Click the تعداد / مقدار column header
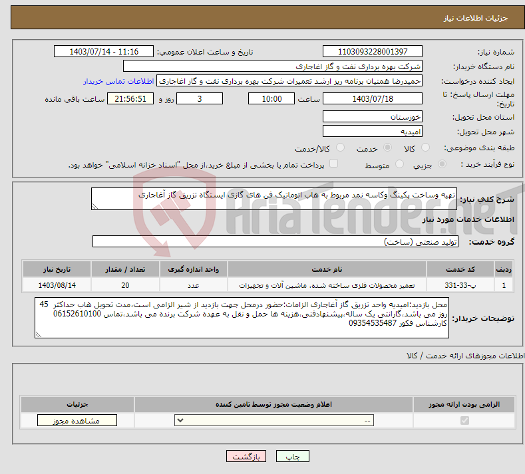This screenshot has width=525, height=474. pos(125,269)
